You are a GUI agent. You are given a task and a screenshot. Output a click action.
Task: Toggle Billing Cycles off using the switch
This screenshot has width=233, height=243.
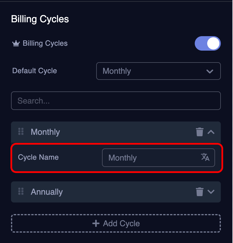tap(208, 43)
